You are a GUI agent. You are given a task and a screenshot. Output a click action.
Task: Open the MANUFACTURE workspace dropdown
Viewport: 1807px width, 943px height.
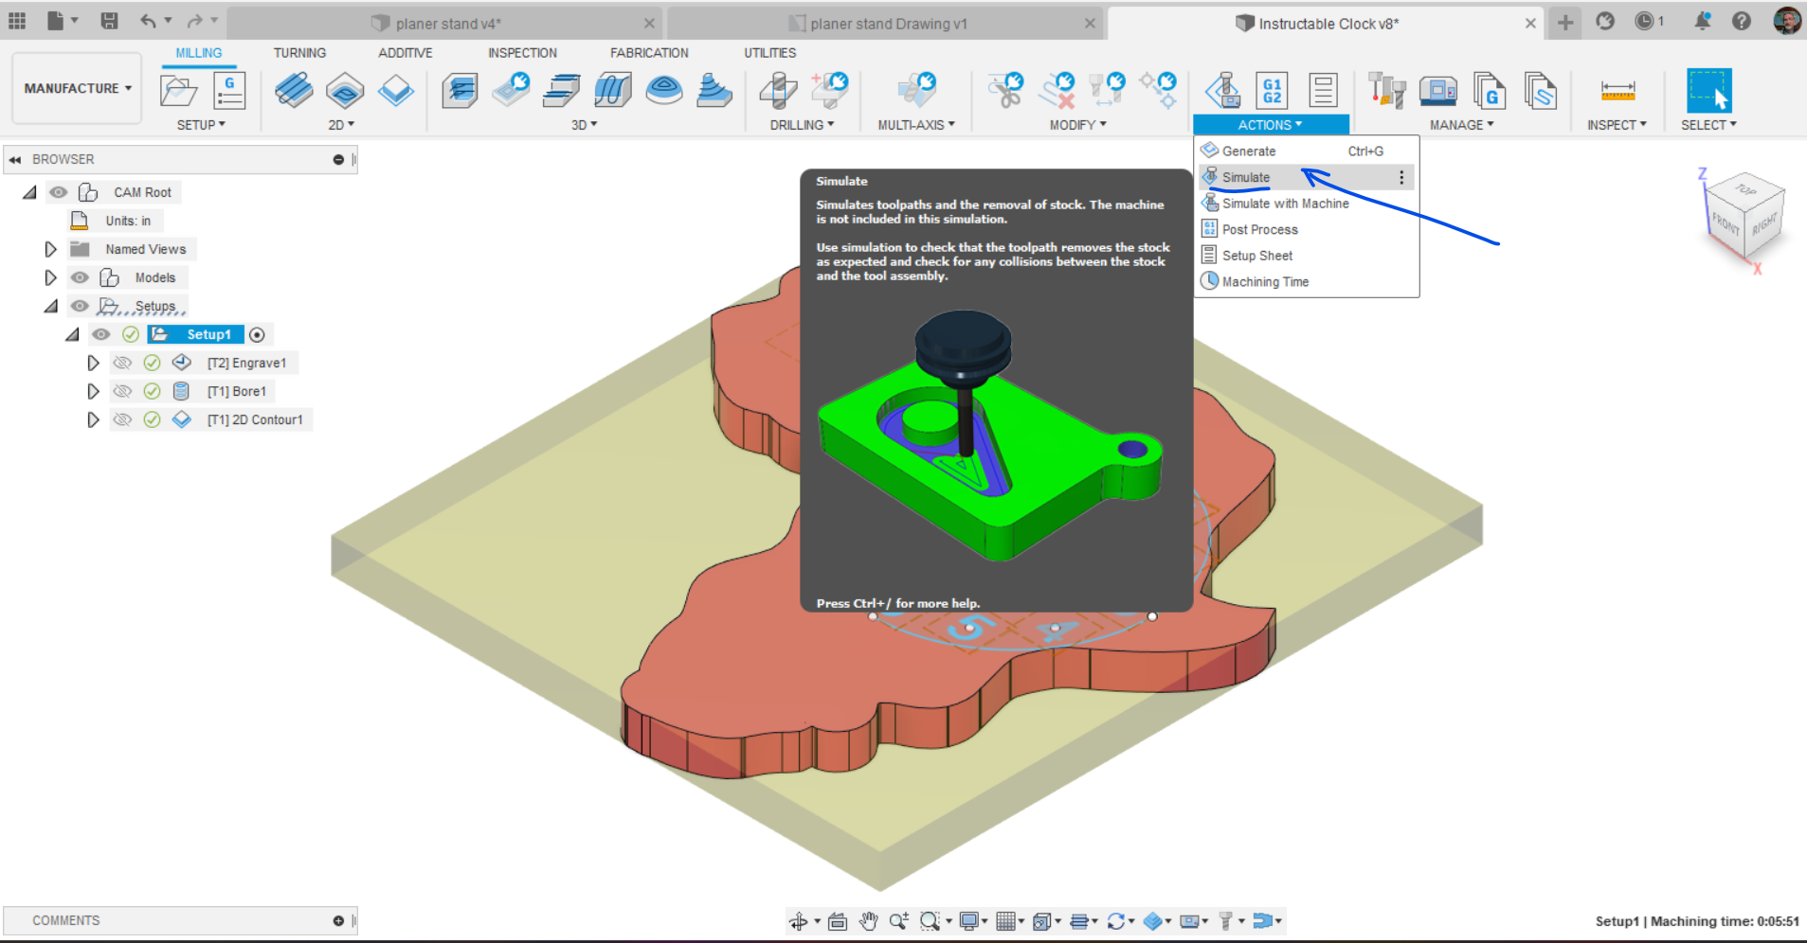(78, 88)
